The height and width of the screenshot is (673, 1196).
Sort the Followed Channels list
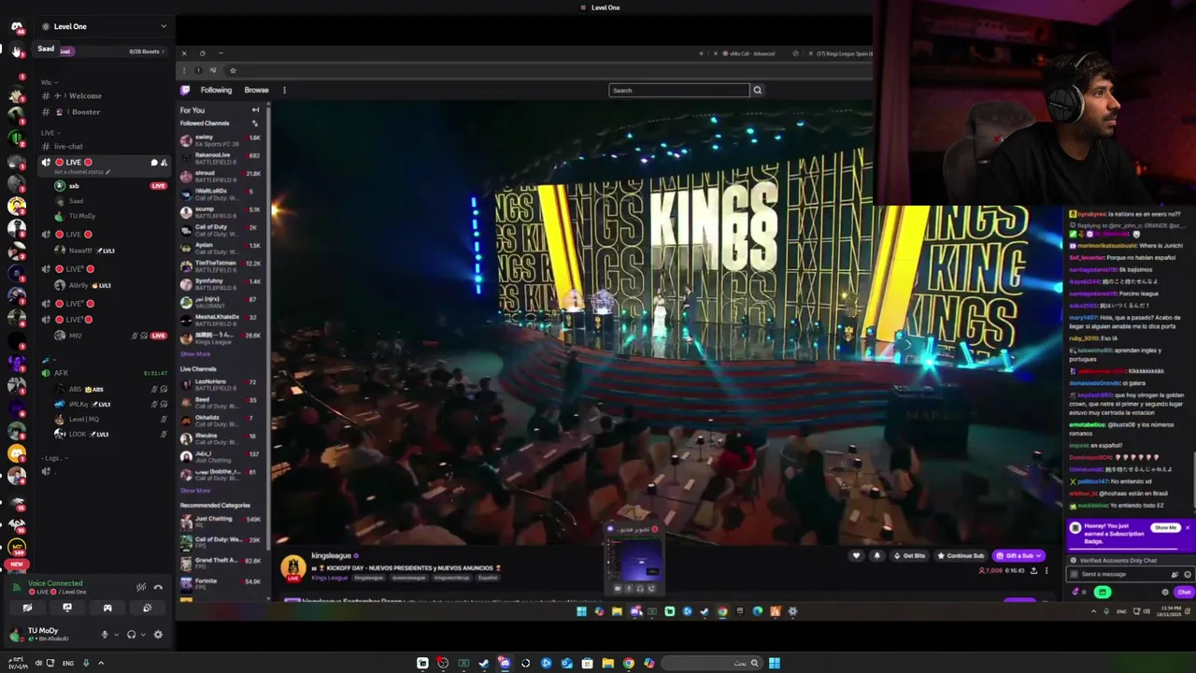[x=255, y=122]
